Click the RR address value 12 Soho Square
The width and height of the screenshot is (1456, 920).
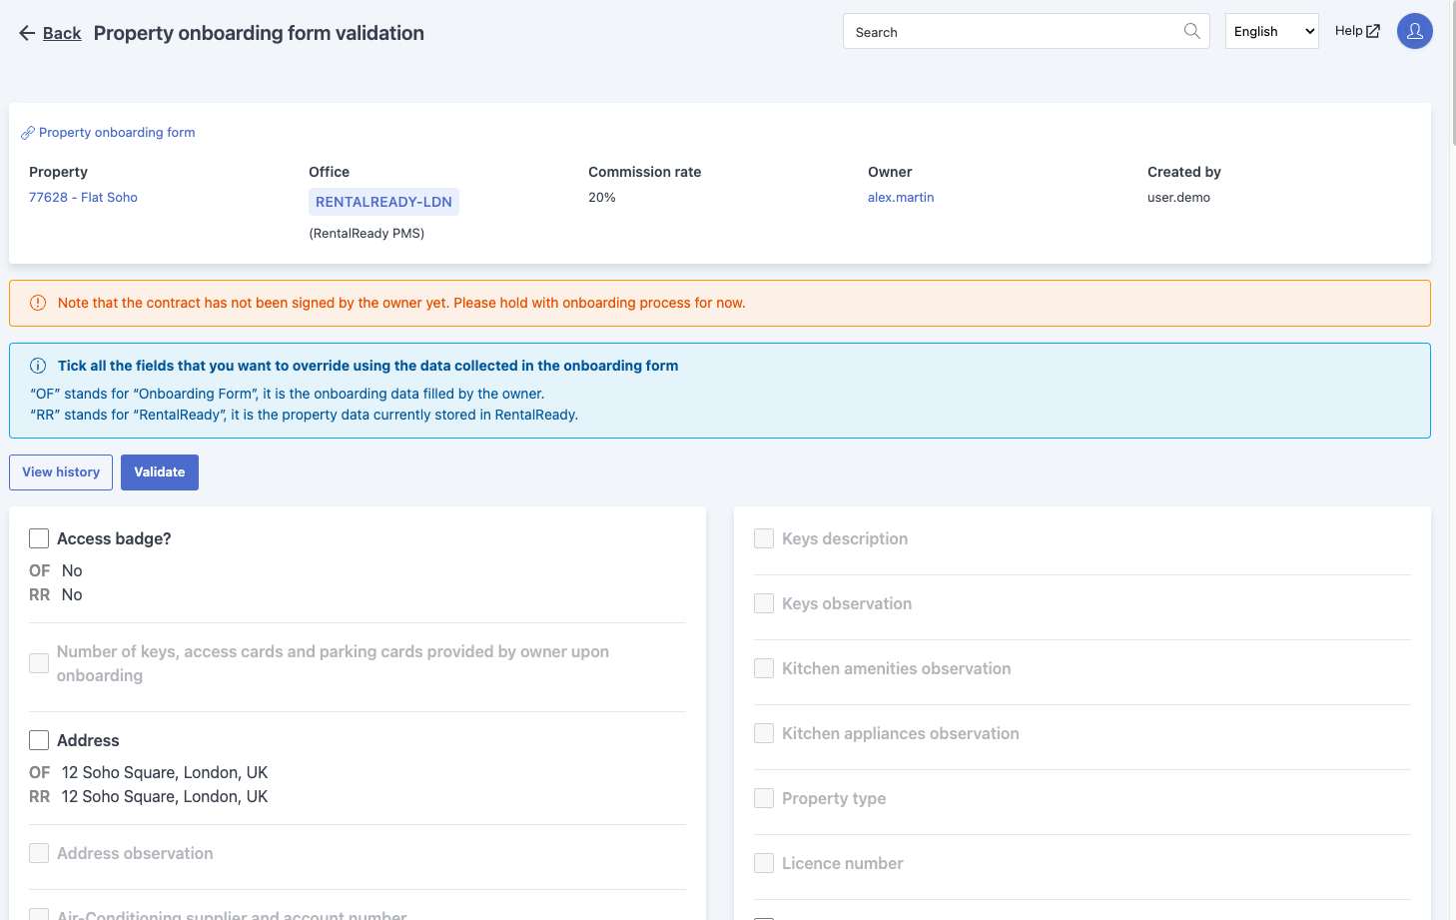point(165,796)
